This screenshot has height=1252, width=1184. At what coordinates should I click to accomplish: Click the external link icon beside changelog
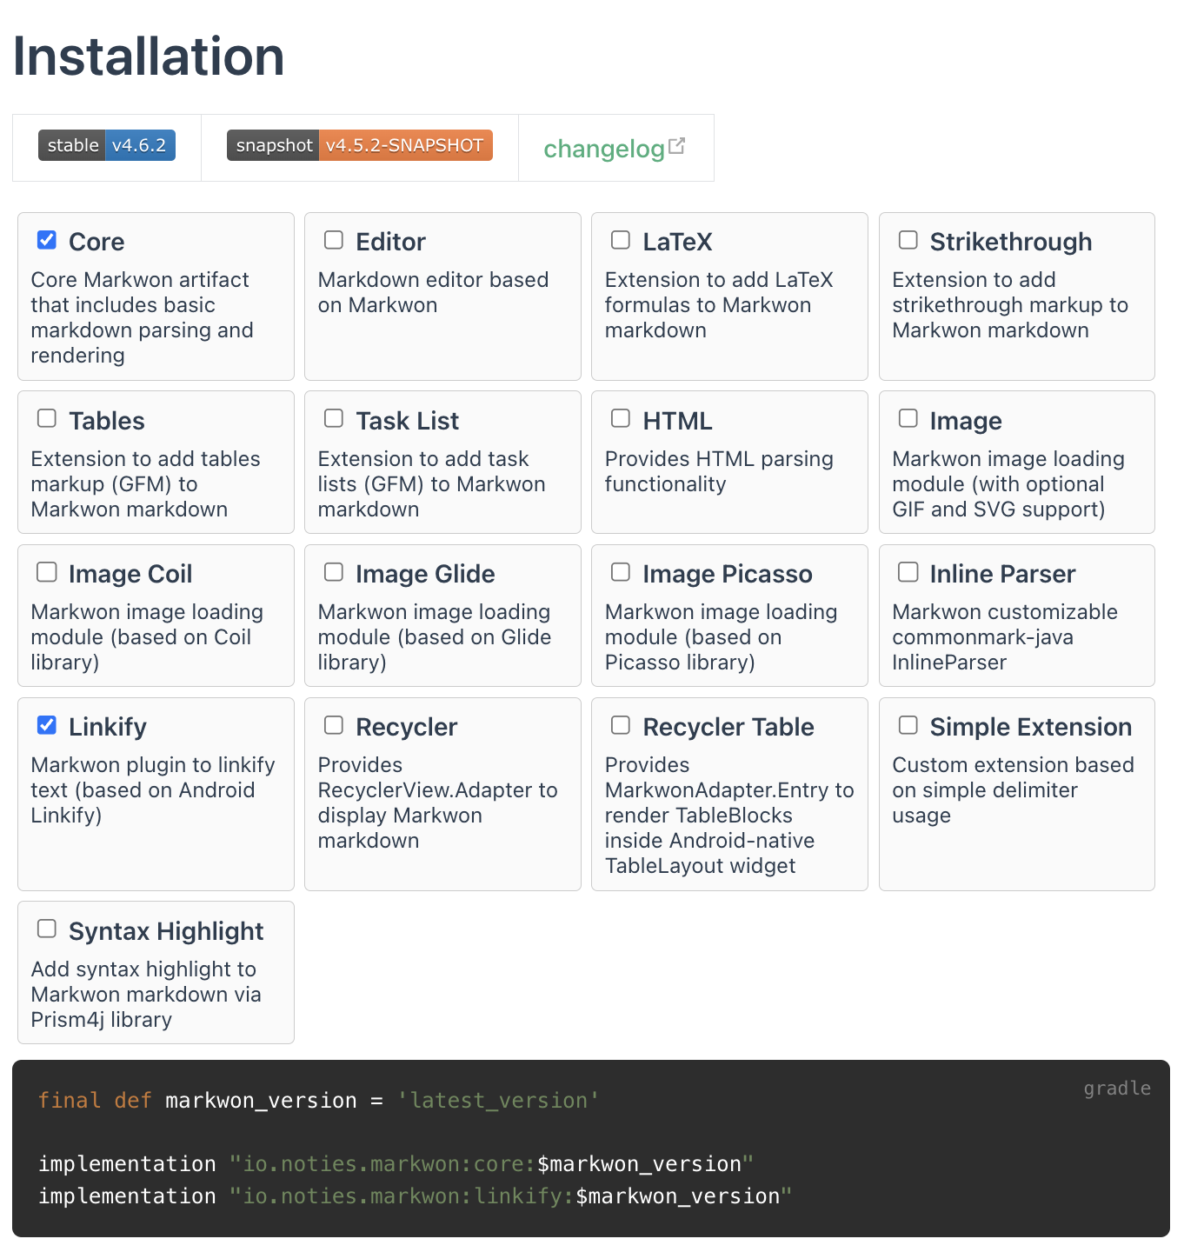tap(677, 146)
